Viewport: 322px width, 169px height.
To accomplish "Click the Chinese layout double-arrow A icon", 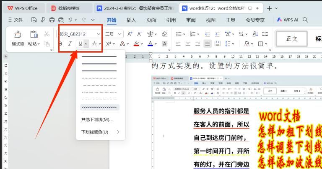I will click(x=228, y=34).
